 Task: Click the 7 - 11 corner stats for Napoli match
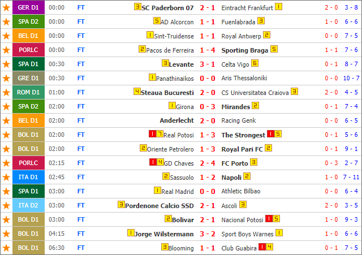click(x=351, y=177)
